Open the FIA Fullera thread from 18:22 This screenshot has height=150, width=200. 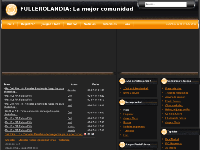[19, 96]
